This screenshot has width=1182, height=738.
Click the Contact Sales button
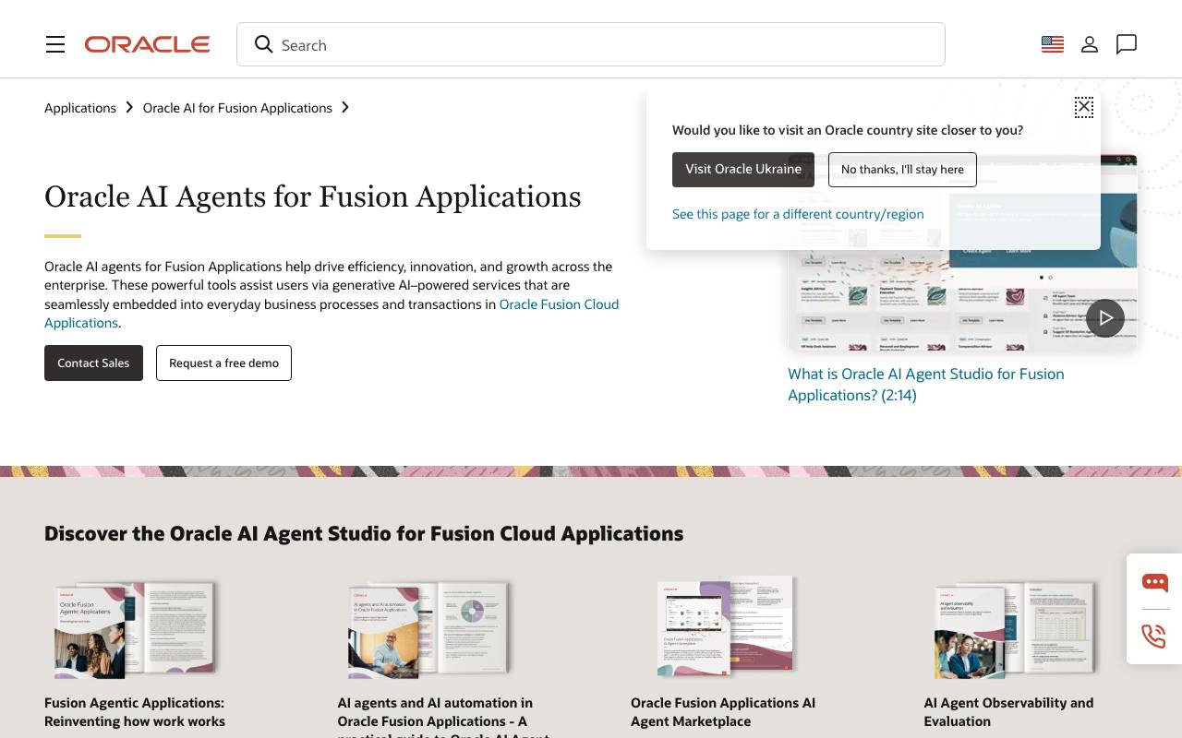(x=93, y=363)
